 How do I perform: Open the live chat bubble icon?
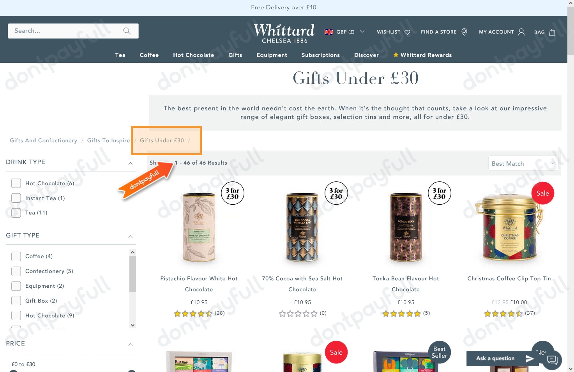[552, 360]
